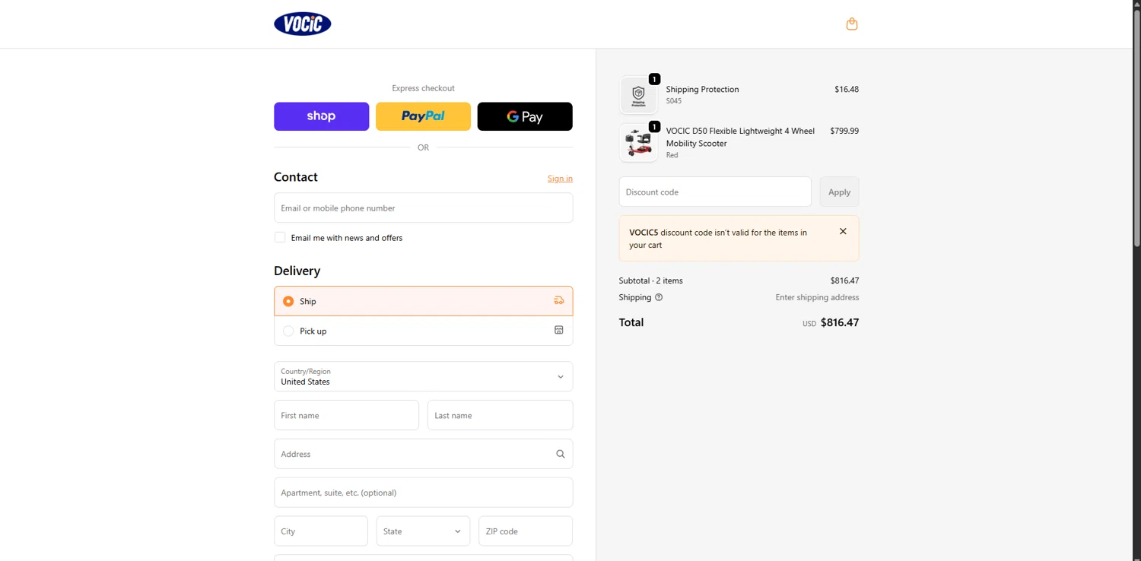Open the Country/Region dropdown
This screenshot has height=561, width=1141.
tap(423, 376)
